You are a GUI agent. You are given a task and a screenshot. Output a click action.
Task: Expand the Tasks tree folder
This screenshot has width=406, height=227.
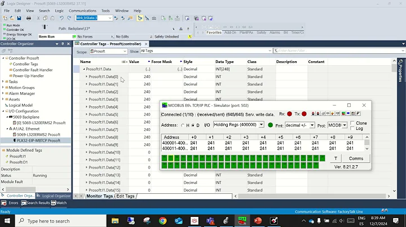(x=3, y=81)
